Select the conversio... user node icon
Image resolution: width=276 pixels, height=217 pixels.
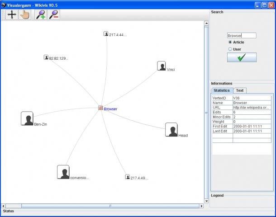pyautogui.click(x=63, y=172)
